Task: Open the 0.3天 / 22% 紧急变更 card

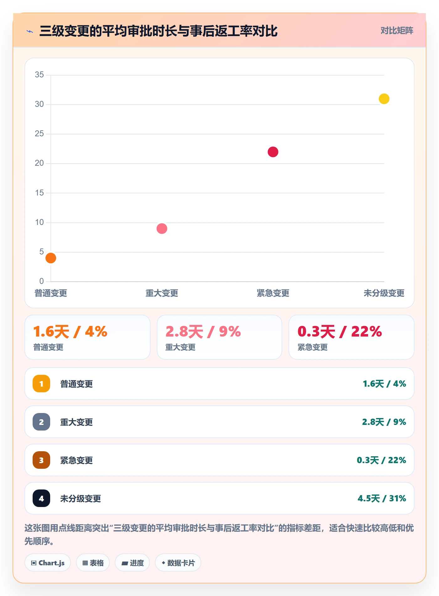Action: [352, 337]
